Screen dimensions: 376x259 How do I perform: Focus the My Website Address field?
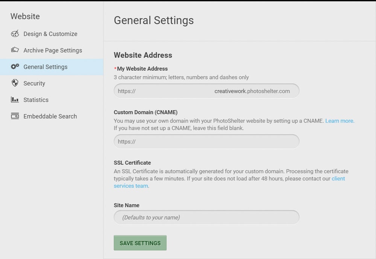point(206,91)
